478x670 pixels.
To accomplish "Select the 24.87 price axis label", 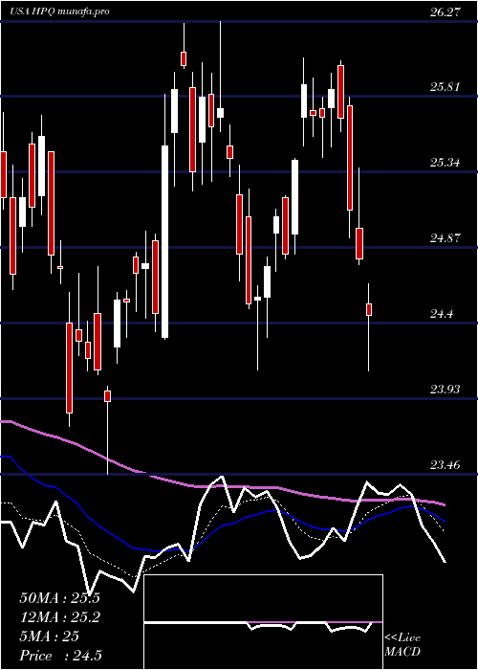I will pos(445,238).
